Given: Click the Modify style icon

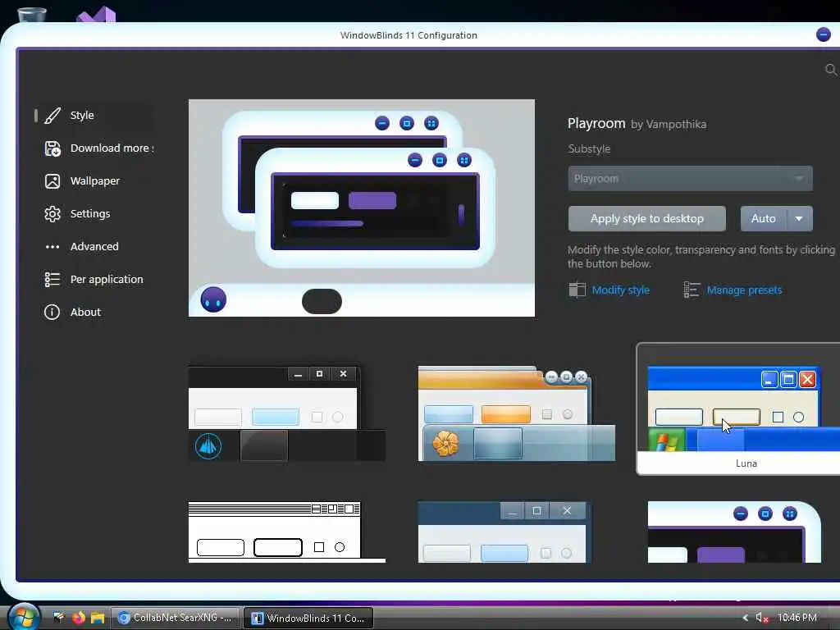Looking at the screenshot, I should coord(577,290).
